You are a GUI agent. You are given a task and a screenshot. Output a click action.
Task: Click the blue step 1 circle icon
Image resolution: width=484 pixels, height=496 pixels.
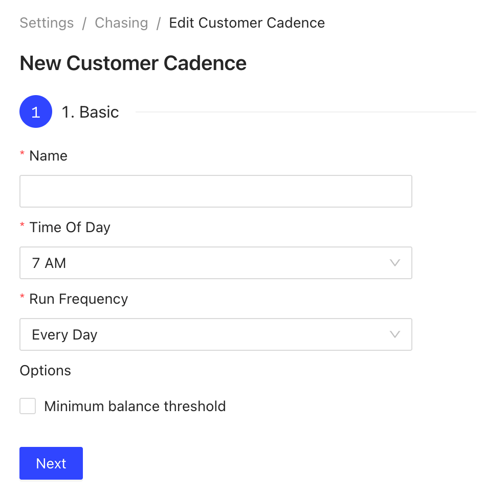coord(36,111)
